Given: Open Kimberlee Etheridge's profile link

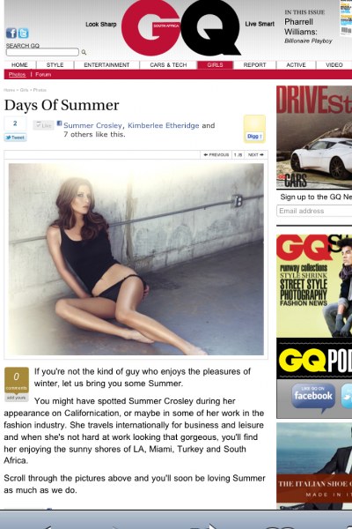Looking at the screenshot, I should [x=164, y=125].
